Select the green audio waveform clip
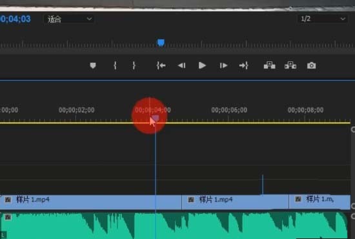This screenshot has width=355, height=239. 174,225
